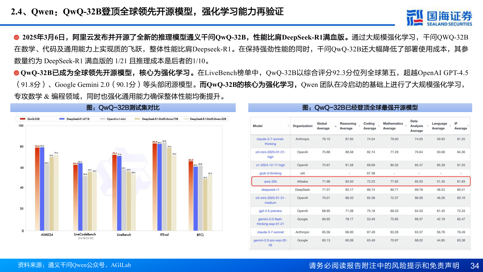The width and height of the screenshot is (483, 272).
Task: Open the claude-3-7-sonnet-thinking model link
Action: point(270,142)
